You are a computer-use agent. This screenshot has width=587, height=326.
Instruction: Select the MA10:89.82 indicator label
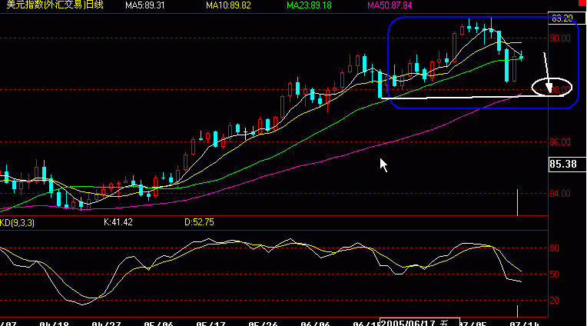228,5
